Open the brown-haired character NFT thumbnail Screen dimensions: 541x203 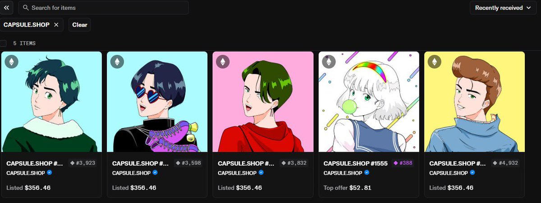click(474, 102)
